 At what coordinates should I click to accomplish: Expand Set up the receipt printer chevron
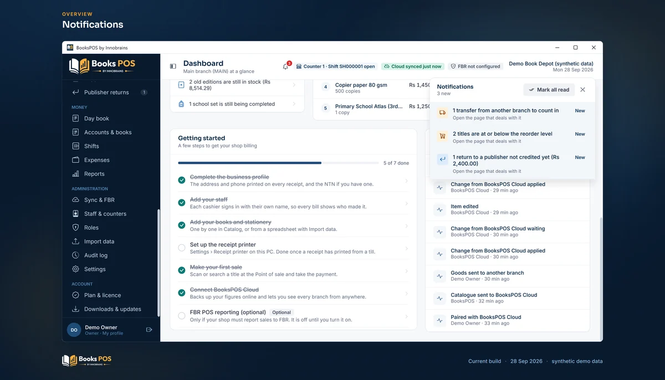pos(406,248)
